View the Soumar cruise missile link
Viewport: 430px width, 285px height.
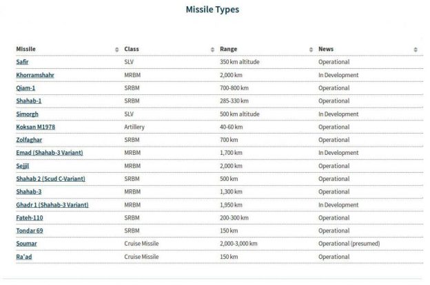[x=27, y=243]
